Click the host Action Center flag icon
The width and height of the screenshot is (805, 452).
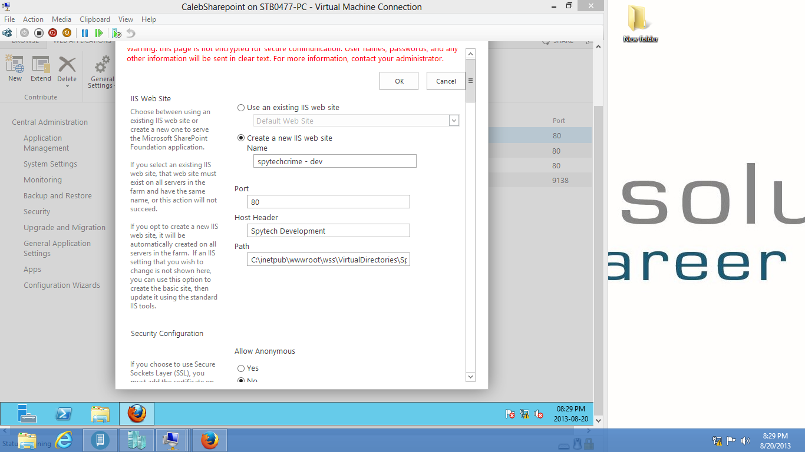tap(731, 440)
